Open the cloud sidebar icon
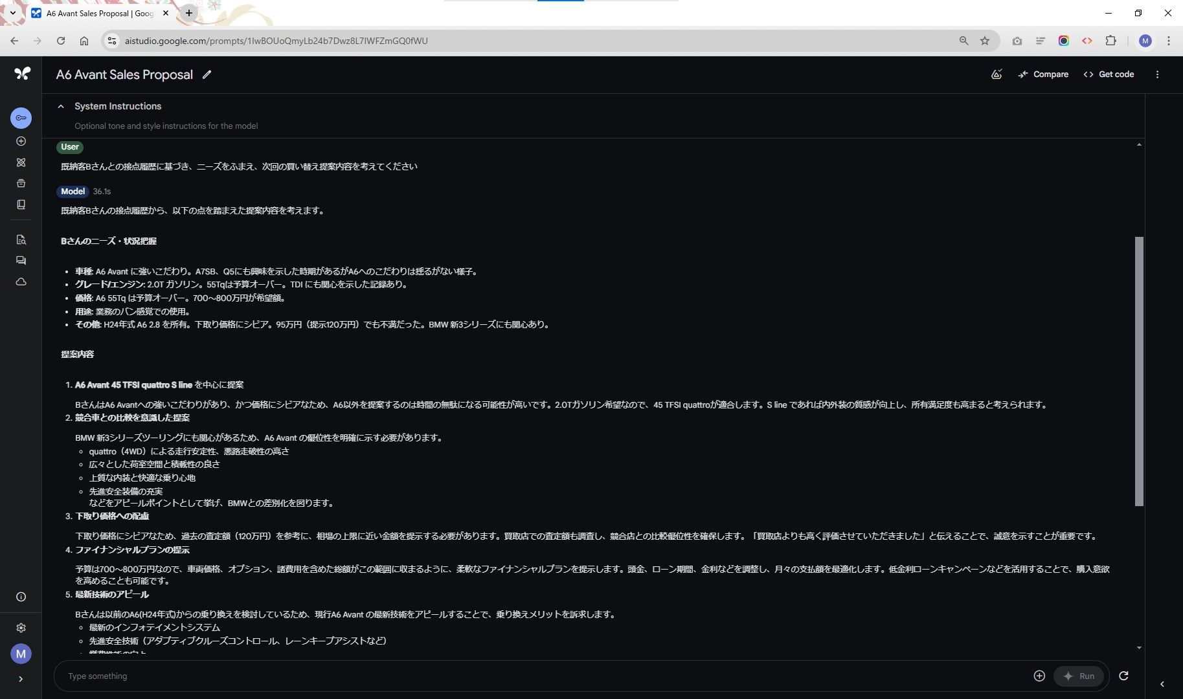 21,282
